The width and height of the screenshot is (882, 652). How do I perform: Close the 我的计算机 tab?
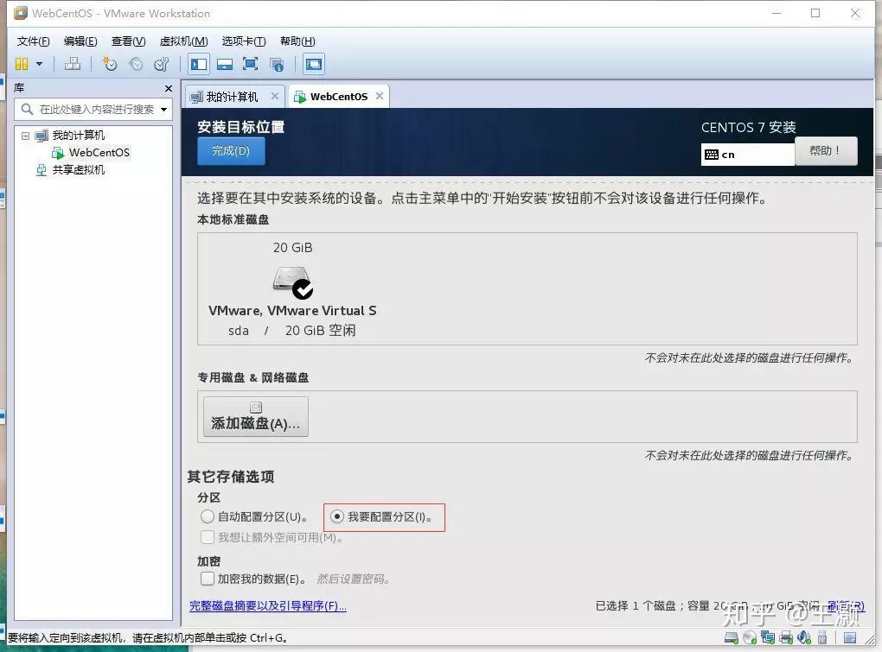(274, 96)
